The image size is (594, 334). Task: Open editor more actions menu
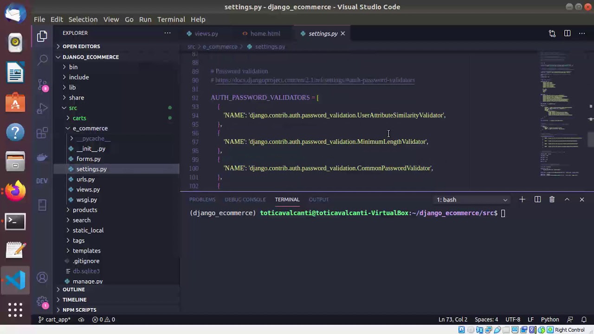point(582,33)
